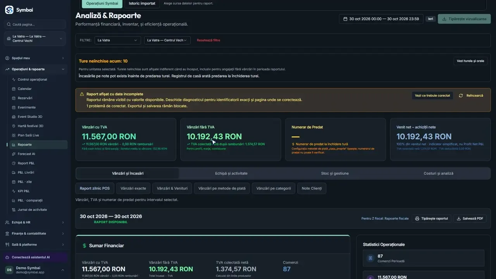The image size is (496, 279).
Task: Switch to the Echipă și activitate tab
Action: tap(231, 173)
